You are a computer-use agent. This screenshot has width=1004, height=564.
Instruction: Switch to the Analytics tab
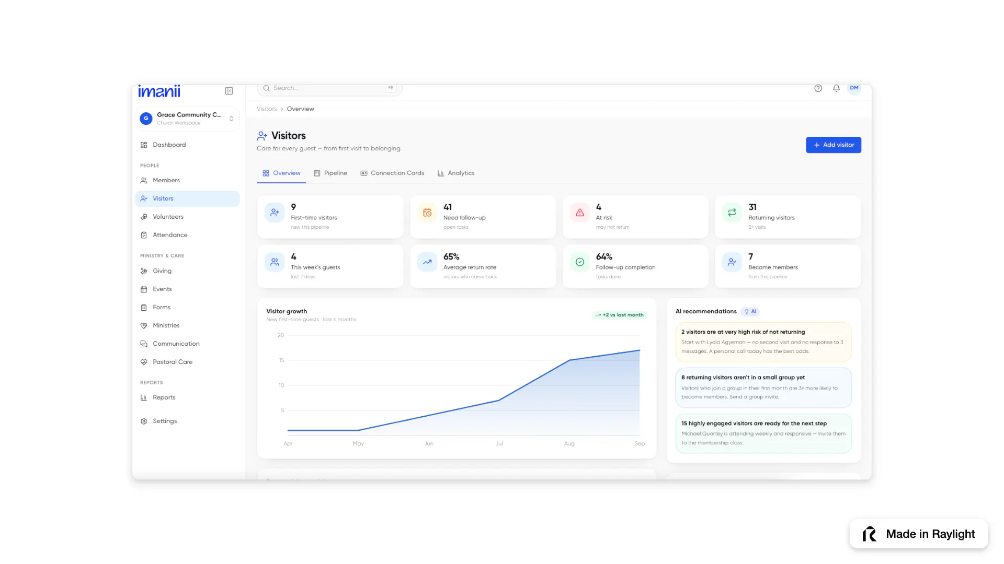tap(456, 173)
